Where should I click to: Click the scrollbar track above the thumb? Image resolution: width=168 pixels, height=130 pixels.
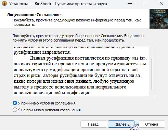tap(152, 52)
